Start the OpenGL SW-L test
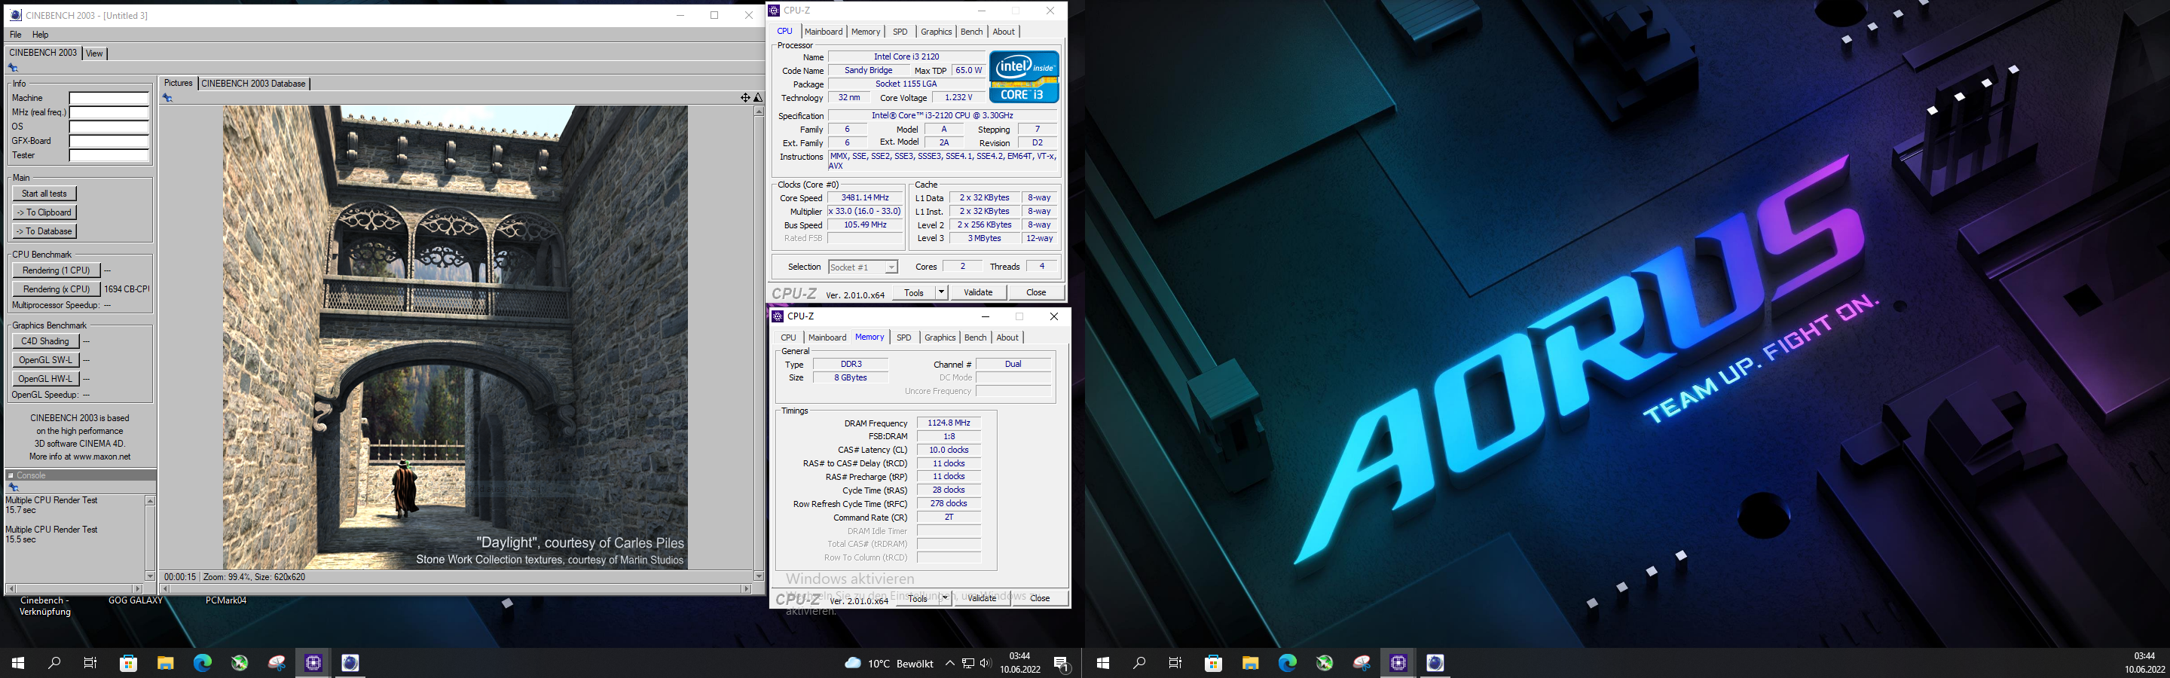 (45, 359)
